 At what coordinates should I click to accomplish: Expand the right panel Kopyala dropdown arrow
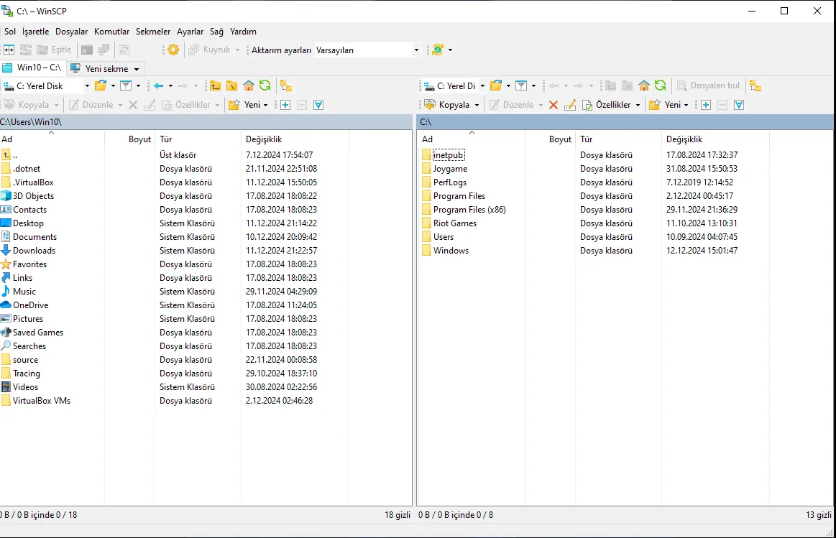click(x=477, y=105)
